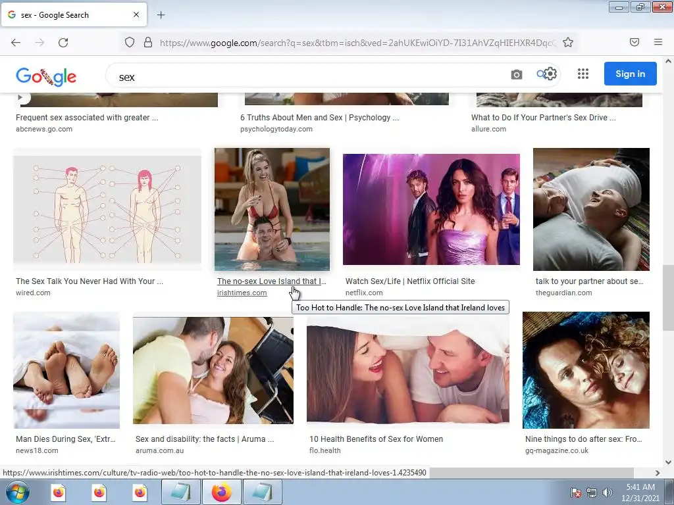This screenshot has width=674, height=505.
Task: Click the browser address bar URL
Action: (357, 43)
